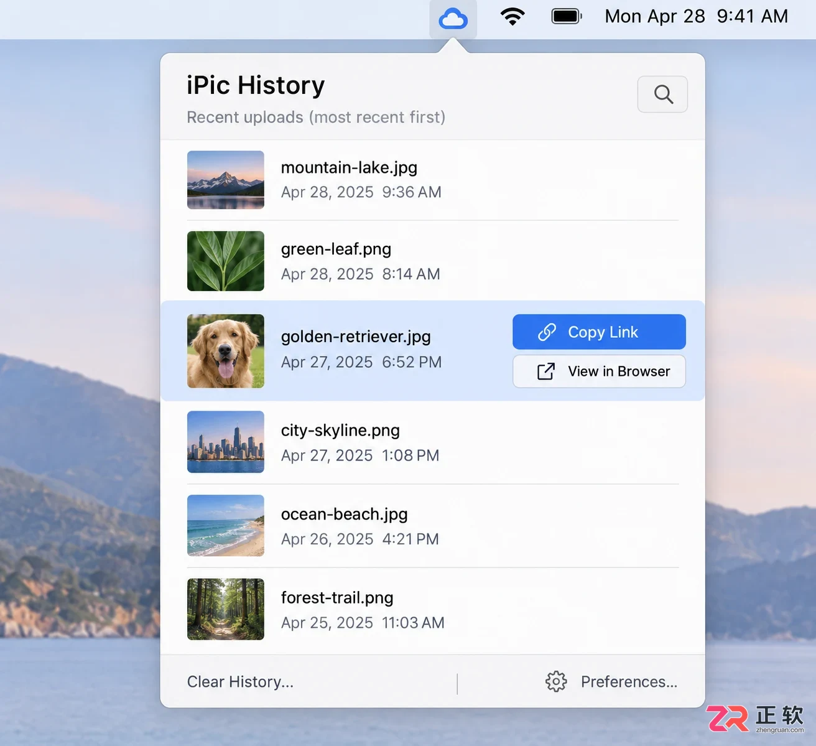The height and width of the screenshot is (746, 816).
Task: Click the iPic History title
Action: 256,85
